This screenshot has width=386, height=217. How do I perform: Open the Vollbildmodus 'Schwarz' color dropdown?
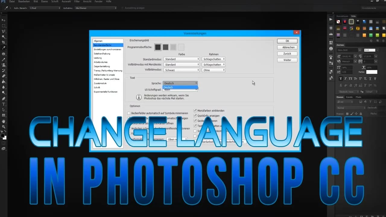[182, 70]
